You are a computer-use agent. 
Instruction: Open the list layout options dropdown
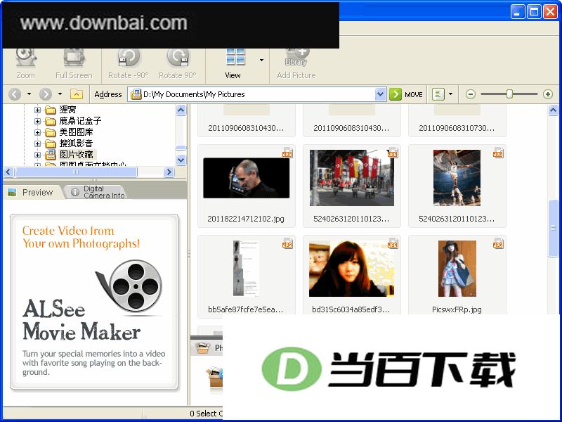[450, 94]
